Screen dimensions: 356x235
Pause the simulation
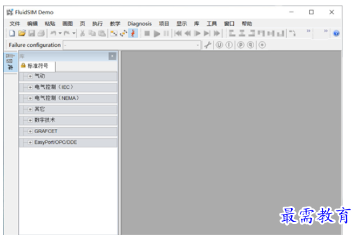(x=166, y=33)
